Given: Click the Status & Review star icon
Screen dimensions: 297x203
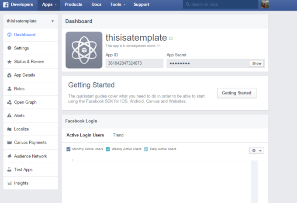Looking at the screenshot, I should 10,62.
